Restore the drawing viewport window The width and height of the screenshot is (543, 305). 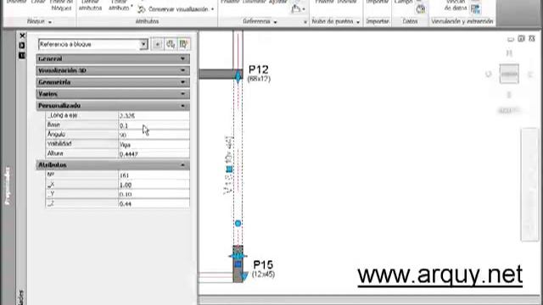(521, 39)
